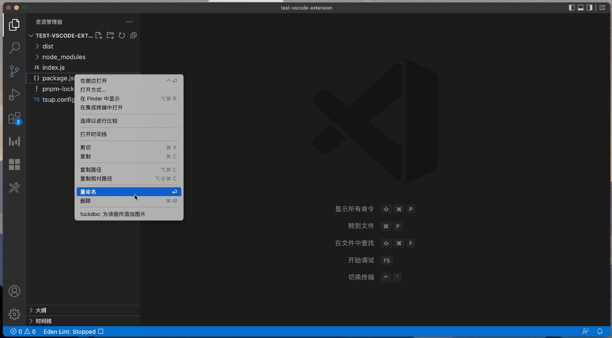Choose 复制 from context menu

pyautogui.click(x=129, y=157)
